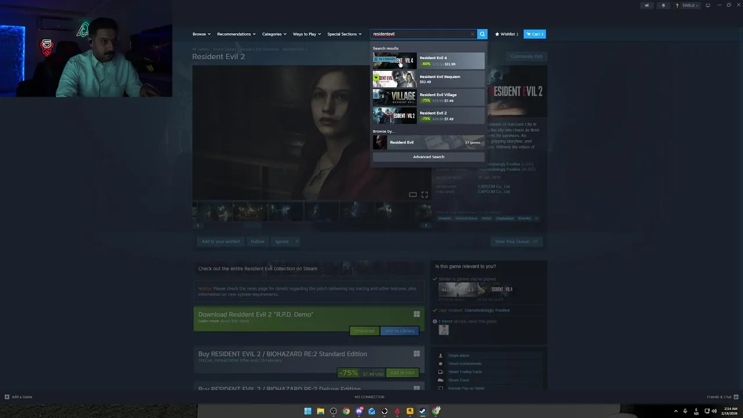Add the R.P.D. Demo to Library

(x=399, y=331)
